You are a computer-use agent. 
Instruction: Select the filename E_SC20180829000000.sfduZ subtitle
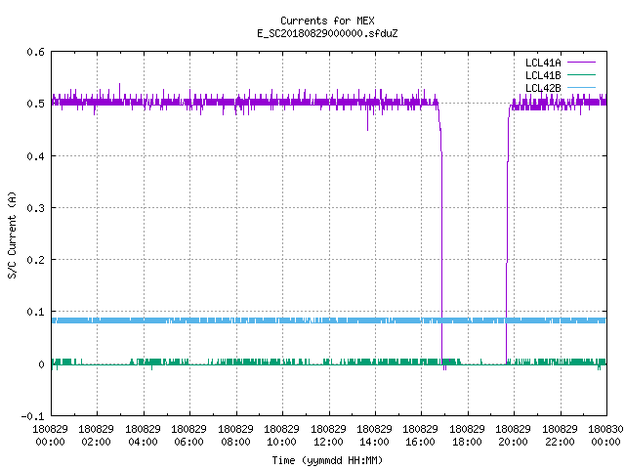coord(327,33)
